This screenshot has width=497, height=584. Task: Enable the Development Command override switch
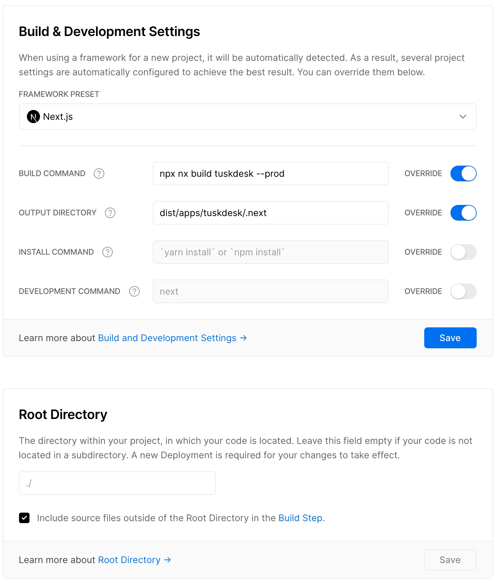463,291
